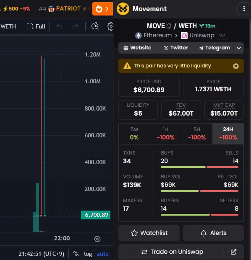This screenshot has height=260, width=251.
Task: Click the buys vs sells ratio bar
Action: [199, 167]
